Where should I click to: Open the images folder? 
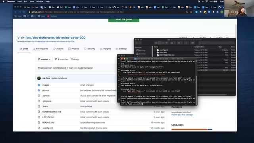(46, 85)
